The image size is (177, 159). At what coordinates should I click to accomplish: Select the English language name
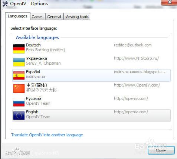pos(32,112)
